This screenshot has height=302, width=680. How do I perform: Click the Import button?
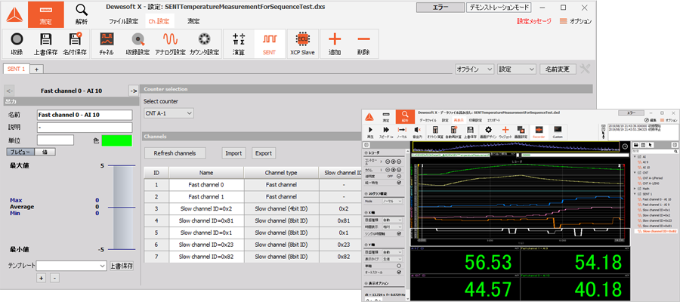tap(234, 153)
